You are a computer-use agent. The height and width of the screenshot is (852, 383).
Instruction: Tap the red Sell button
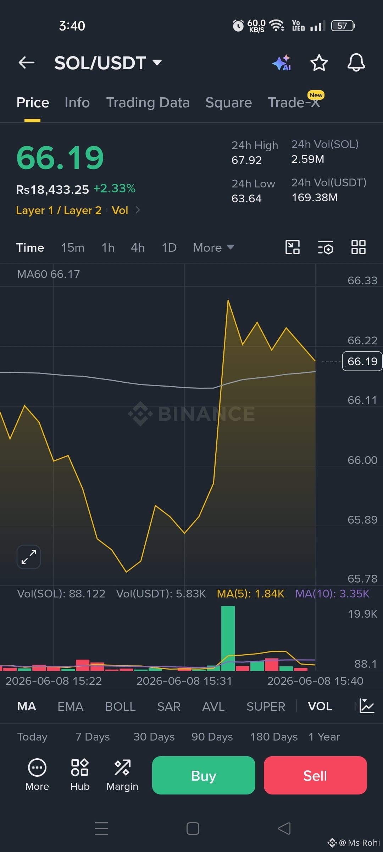click(x=315, y=775)
